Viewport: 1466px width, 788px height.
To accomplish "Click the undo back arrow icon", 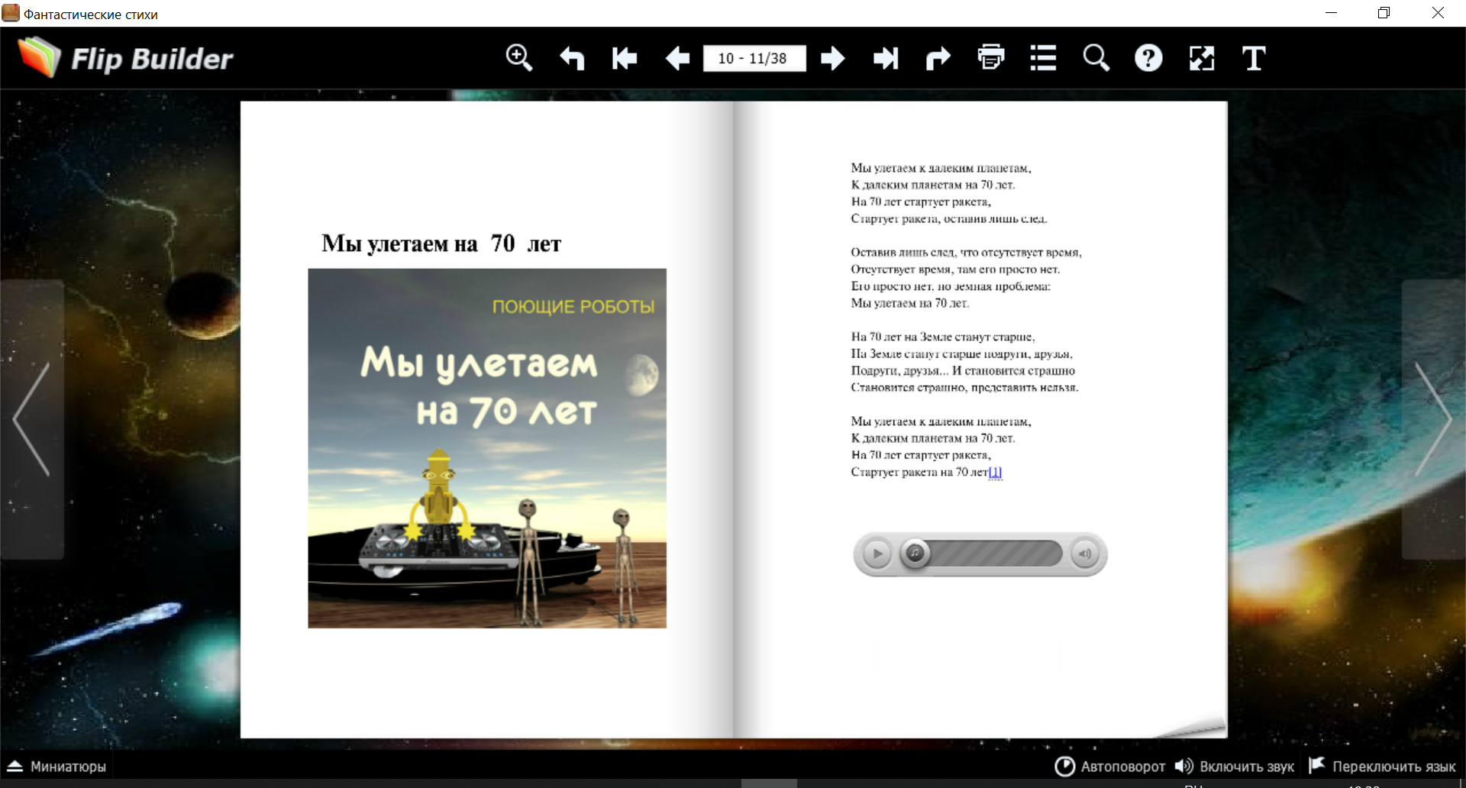I will click(x=572, y=58).
